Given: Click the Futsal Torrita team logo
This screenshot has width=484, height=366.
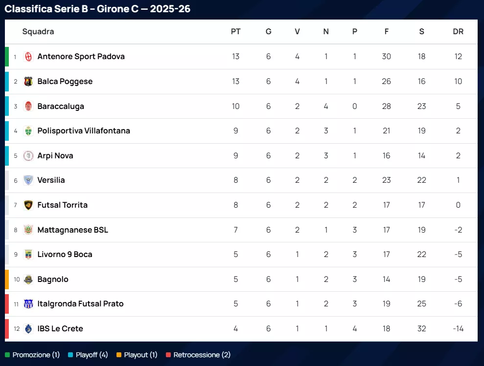Looking at the screenshot, I should (28, 205).
